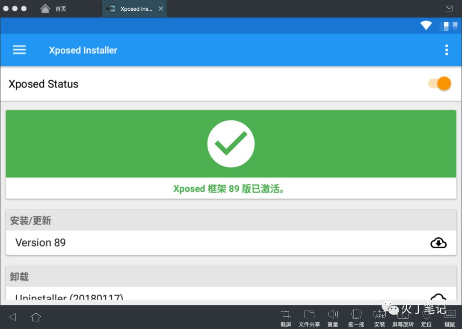Click the 音量 volume tool
Viewport: 462px width, 329px height.
tap(333, 318)
